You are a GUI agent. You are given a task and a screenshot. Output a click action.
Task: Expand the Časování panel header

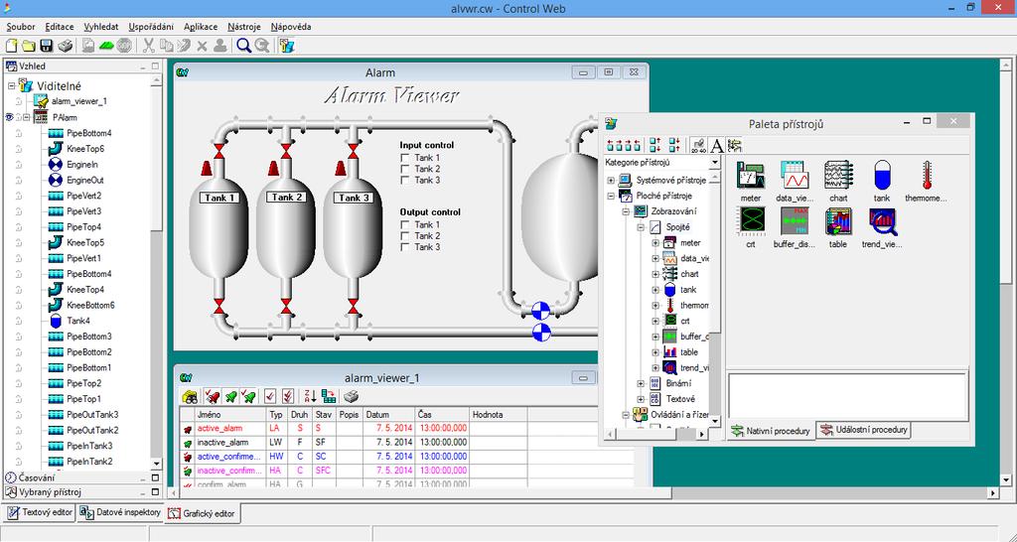pos(82,477)
